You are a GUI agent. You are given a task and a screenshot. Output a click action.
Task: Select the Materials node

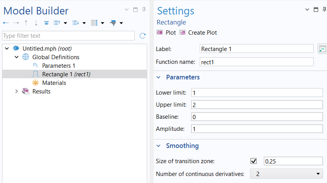click(54, 83)
